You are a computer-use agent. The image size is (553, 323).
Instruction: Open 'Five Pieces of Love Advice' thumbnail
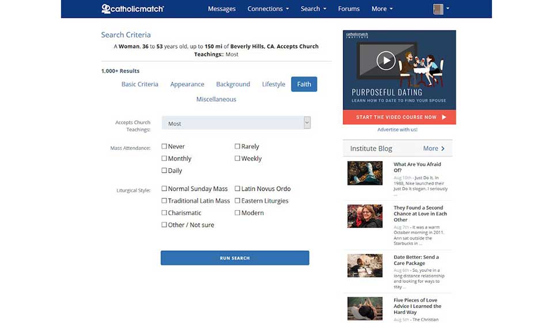(x=365, y=308)
